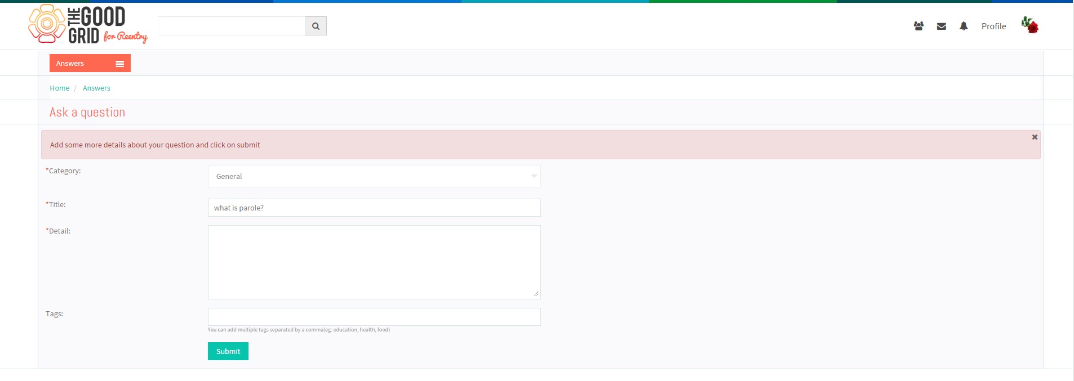Open the friends group icon

pyautogui.click(x=918, y=26)
